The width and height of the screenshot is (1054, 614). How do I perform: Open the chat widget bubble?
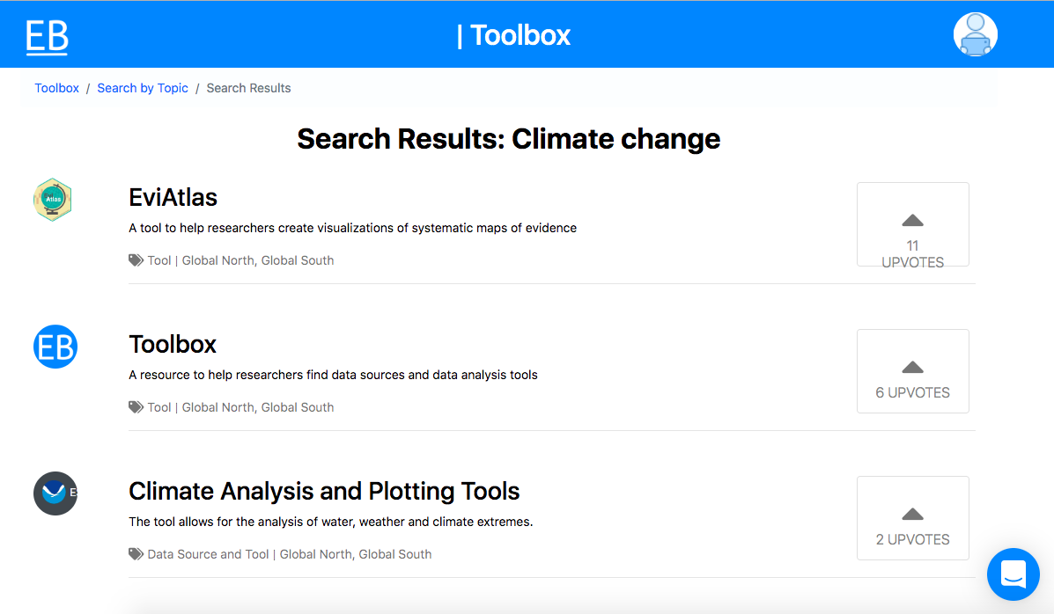[x=1013, y=574]
